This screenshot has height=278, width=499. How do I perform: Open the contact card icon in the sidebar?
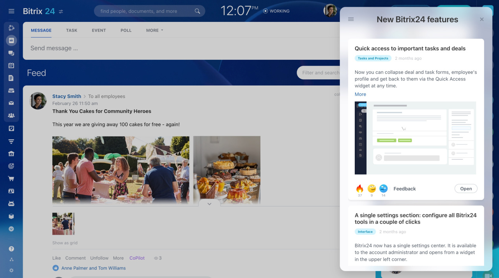pos(11,191)
